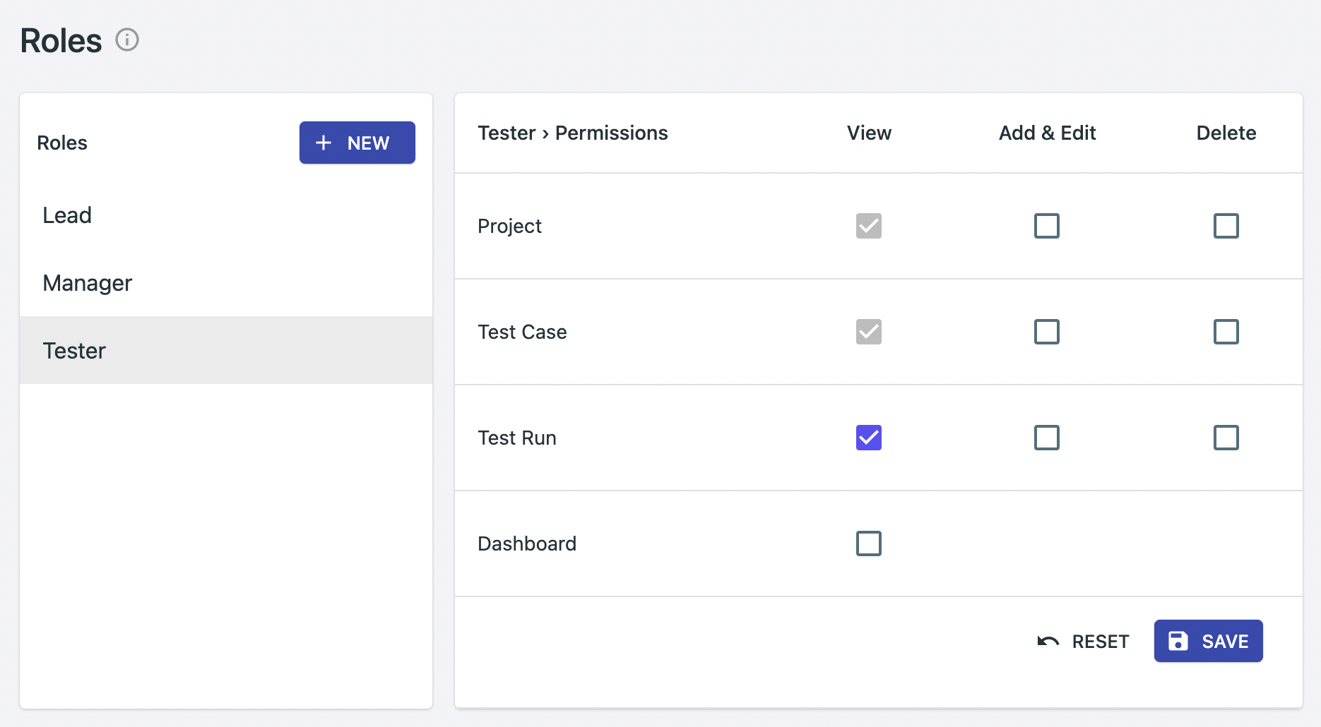Tick the Test Run Delete checkbox
Viewport: 1321px width, 727px height.
[x=1226, y=438]
